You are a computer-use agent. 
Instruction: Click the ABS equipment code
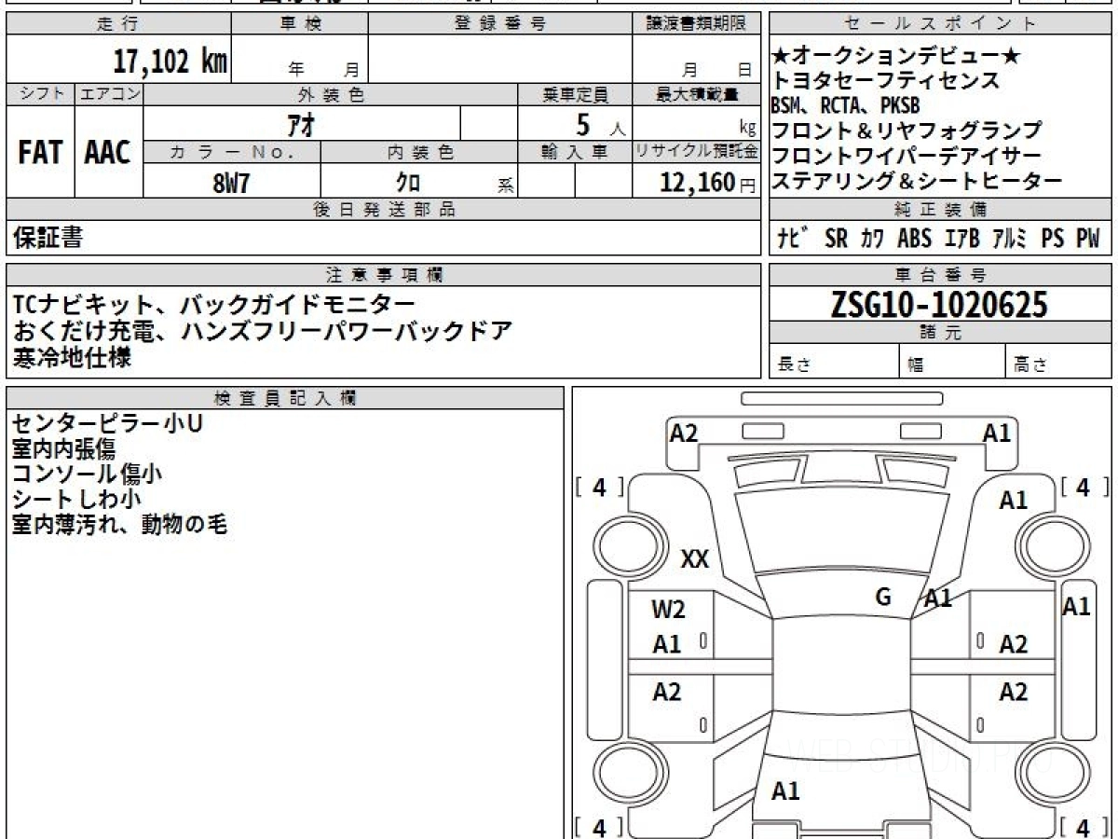[x=914, y=238]
